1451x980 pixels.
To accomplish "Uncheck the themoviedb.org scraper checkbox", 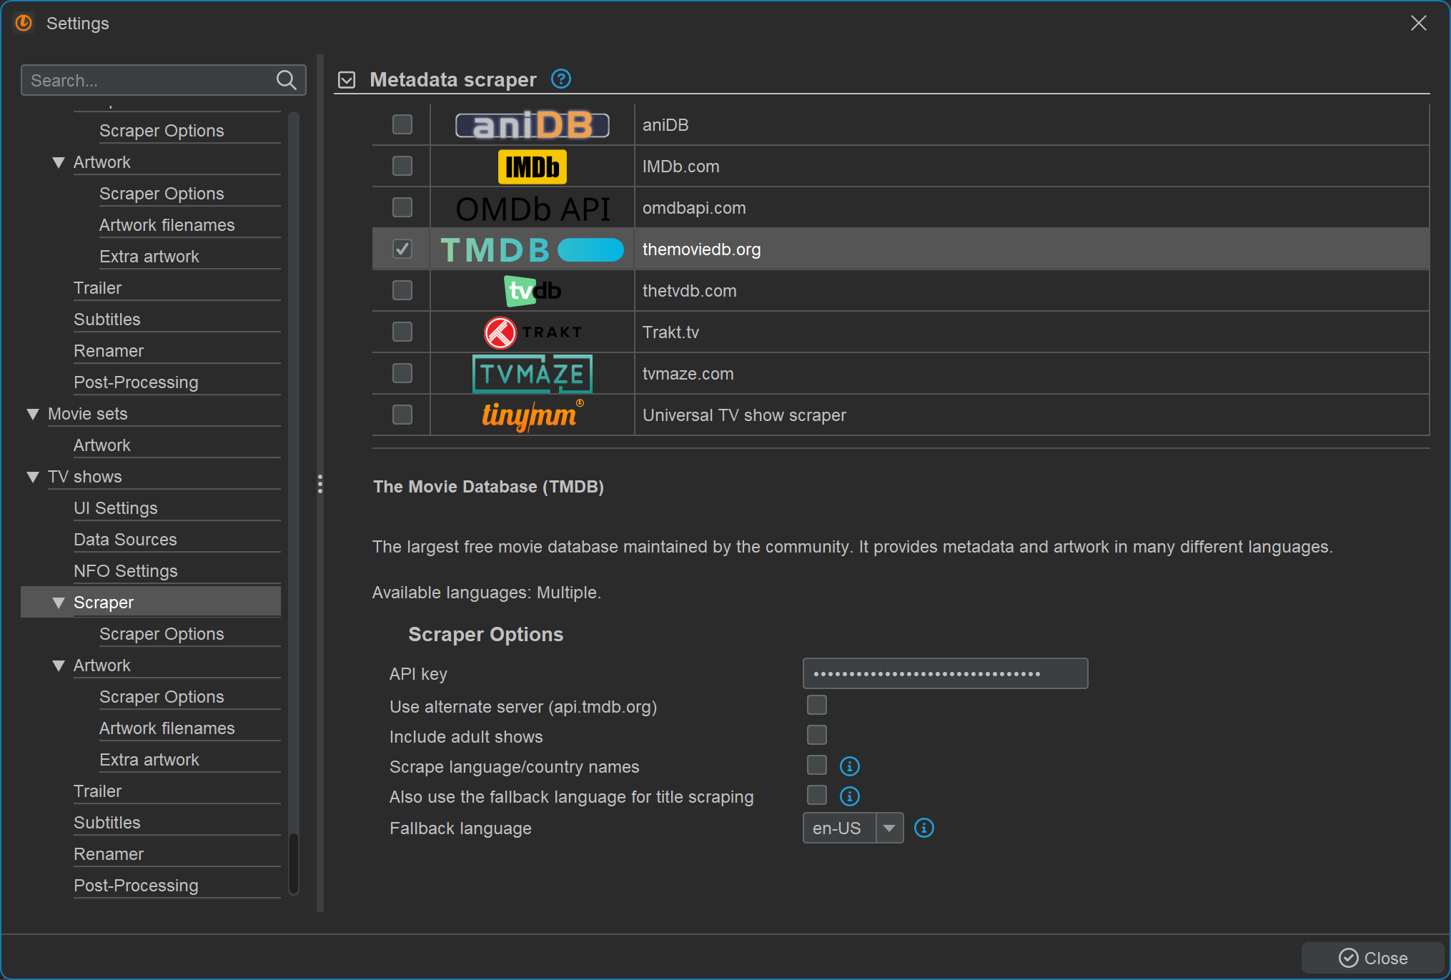I will 402,249.
